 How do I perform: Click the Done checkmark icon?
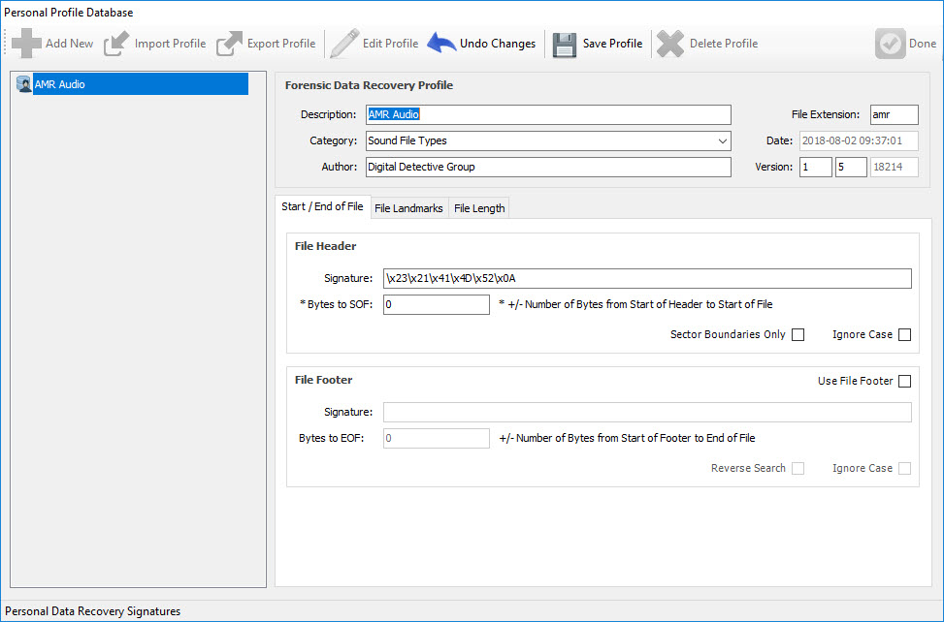[891, 44]
